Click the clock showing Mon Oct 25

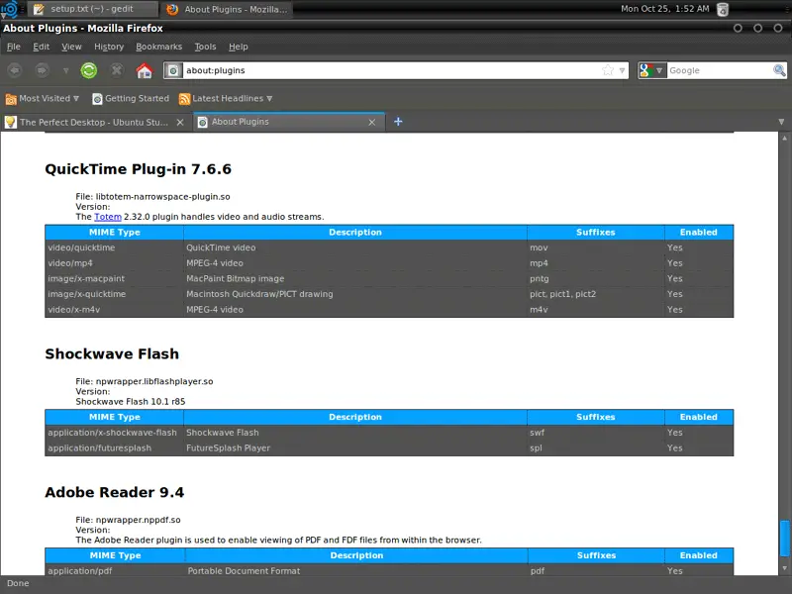click(x=664, y=9)
